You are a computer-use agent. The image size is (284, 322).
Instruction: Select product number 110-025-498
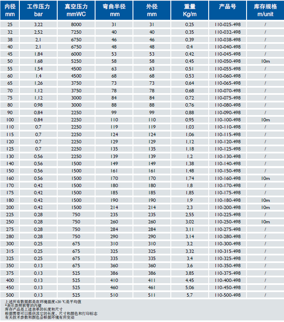coord(228,25)
